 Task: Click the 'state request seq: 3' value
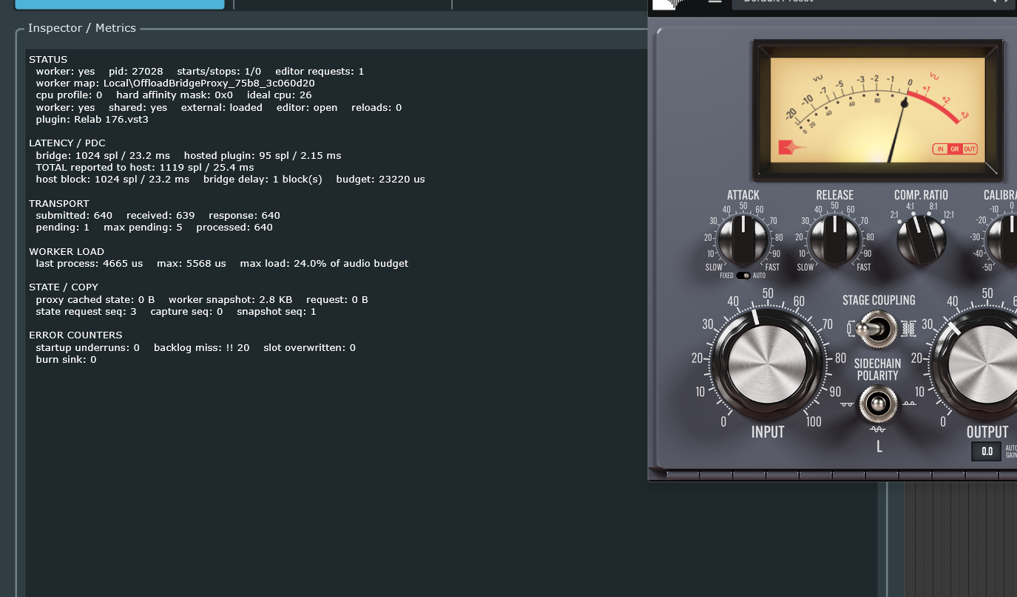86,311
